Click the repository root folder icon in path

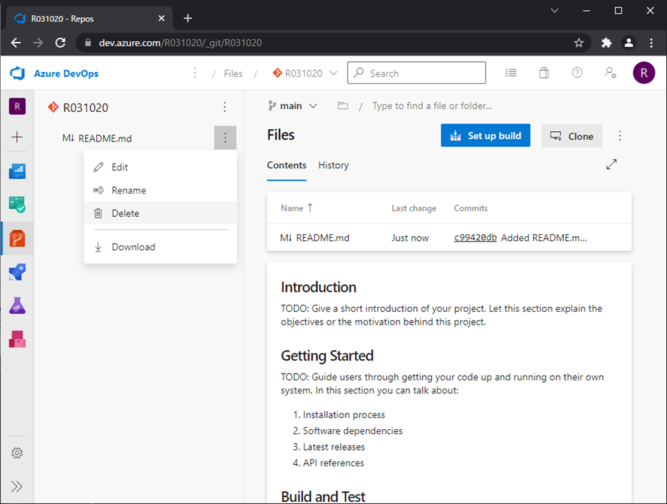[343, 106]
